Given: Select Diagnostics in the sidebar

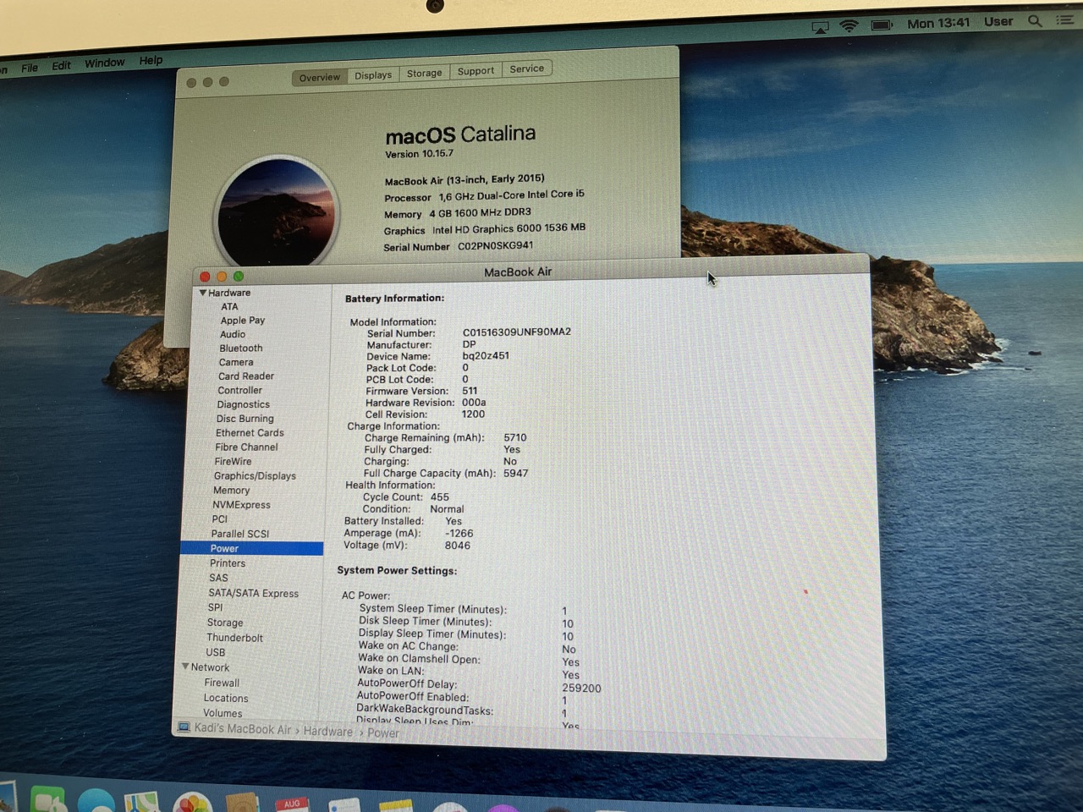Looking at the screenshot, I should (x=243, y=404).
